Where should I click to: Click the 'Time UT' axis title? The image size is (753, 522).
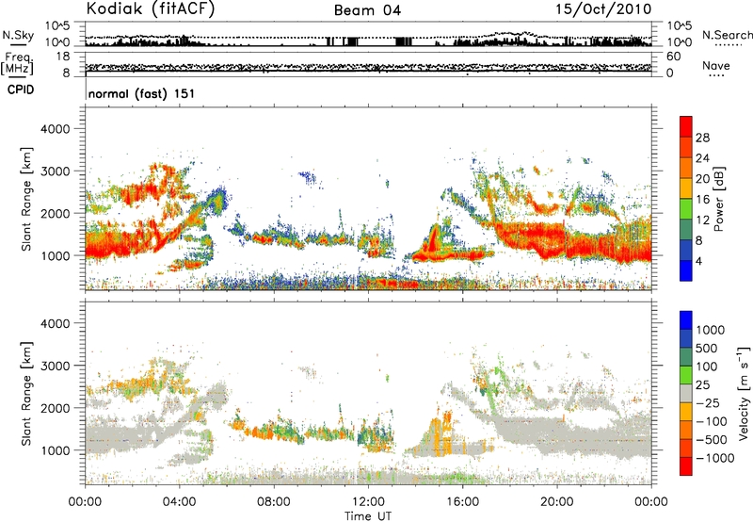(368, 516)
